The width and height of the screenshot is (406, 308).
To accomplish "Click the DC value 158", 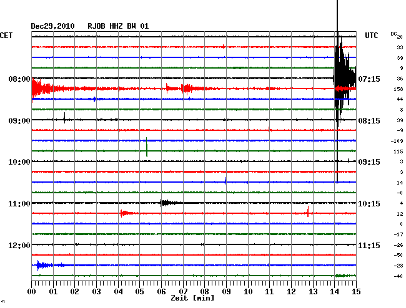I will coord(399,89).
